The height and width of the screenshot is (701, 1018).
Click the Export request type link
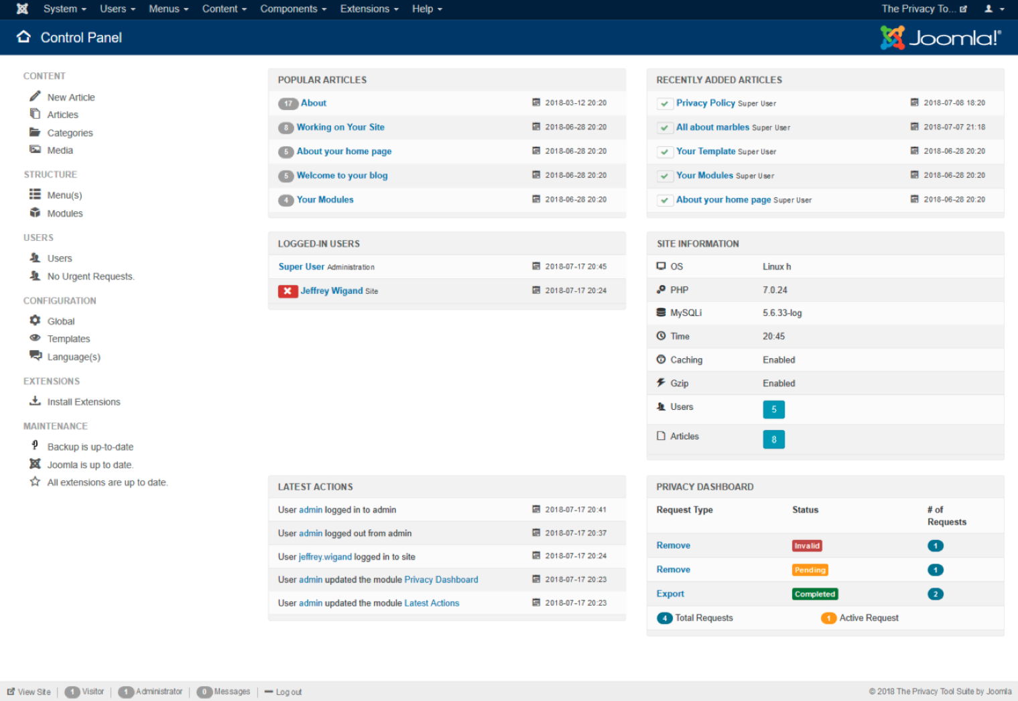[x=670, y=594]
